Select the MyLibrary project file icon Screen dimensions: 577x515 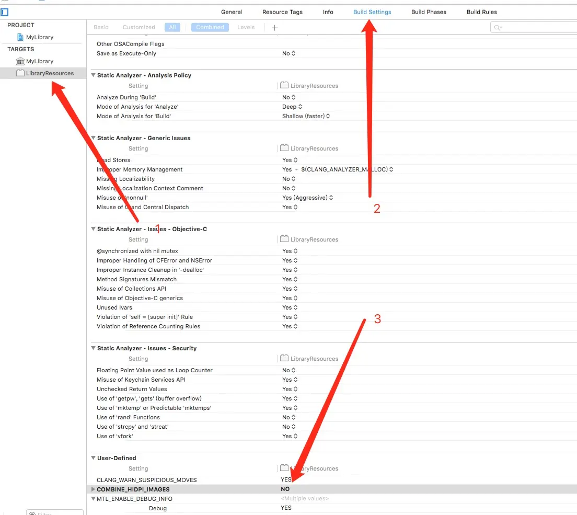pos(20,37)
